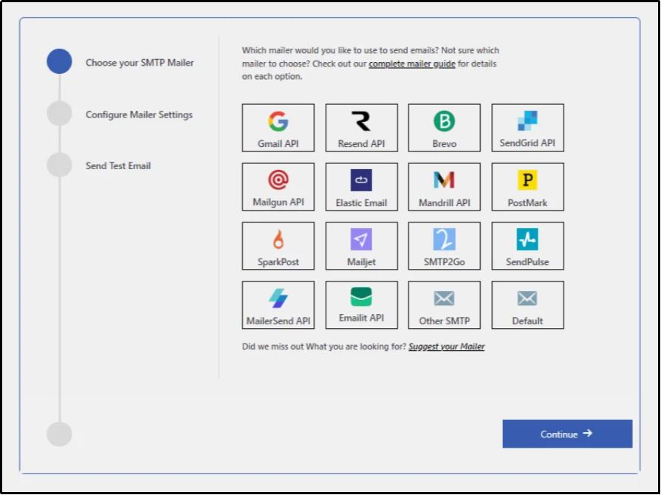
Task: Select the Default mailer tile
Action: coord(527,304)
